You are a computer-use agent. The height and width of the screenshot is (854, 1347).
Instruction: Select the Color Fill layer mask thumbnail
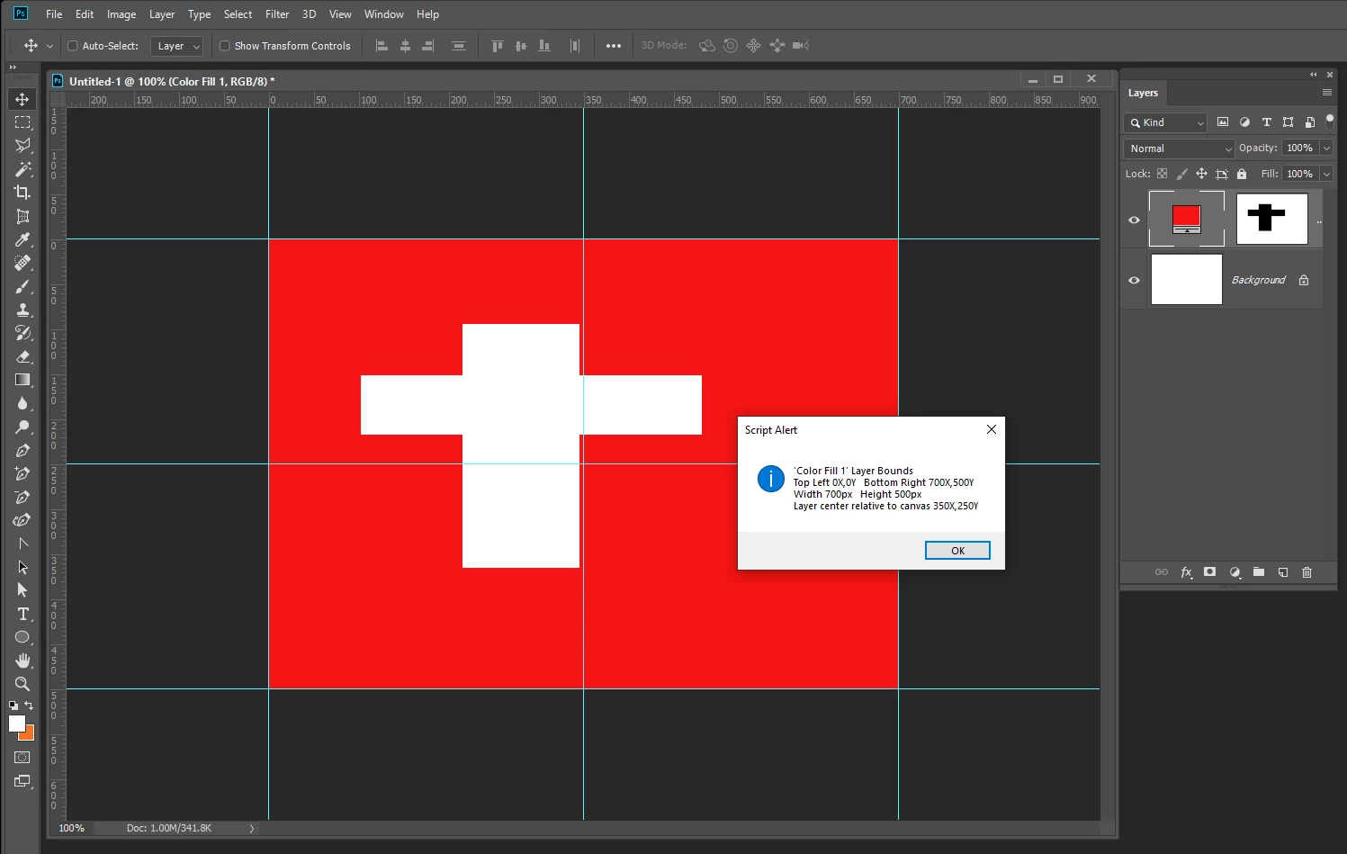pyautogui.click(x=1271, y=219)
